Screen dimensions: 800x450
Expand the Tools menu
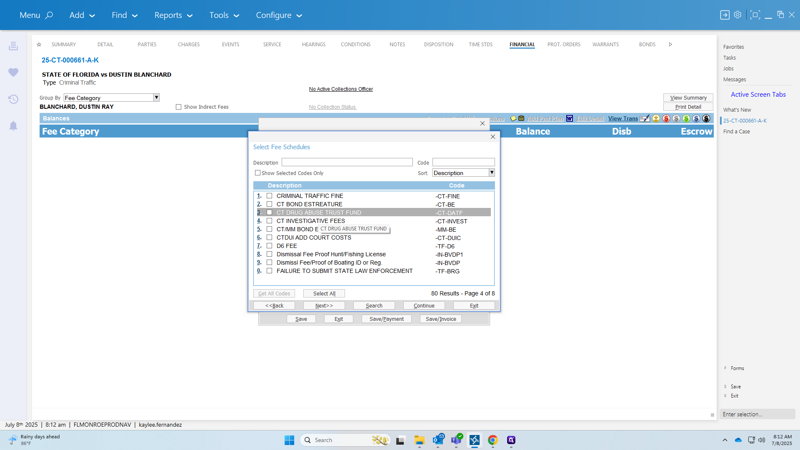pos(224,15)
